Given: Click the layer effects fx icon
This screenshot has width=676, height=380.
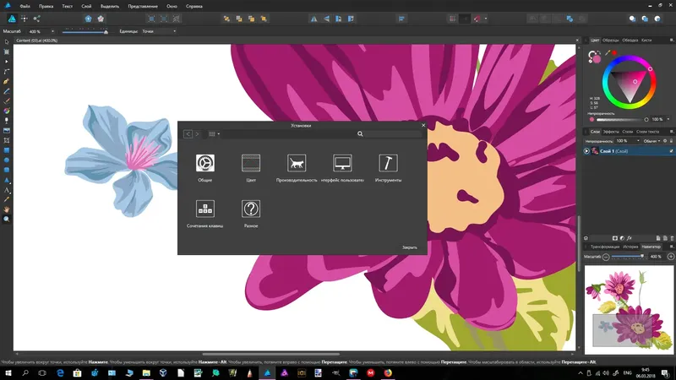Looking at the screenshot, I should [x=630, y=238].
